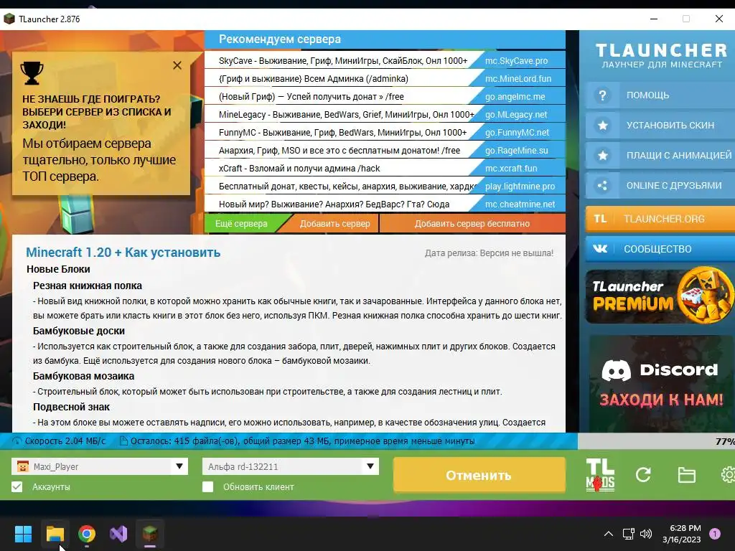Open ONLINE С ДРУЗЬЯМИ menu item

(x=660, y=186)
